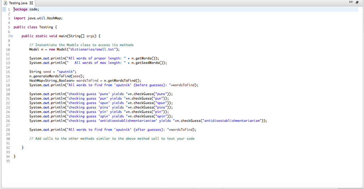This screenshot has width=364, height=189.
Task: Click the 'Testing' class name in declaration
Action: click(45, 27)
